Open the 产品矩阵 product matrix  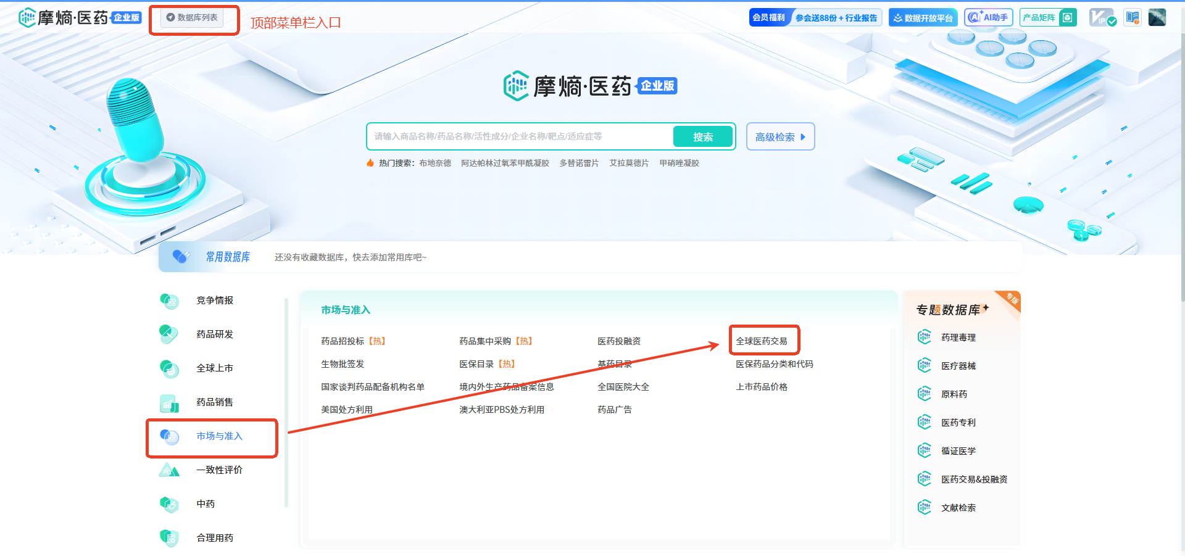coord(1048,17)
